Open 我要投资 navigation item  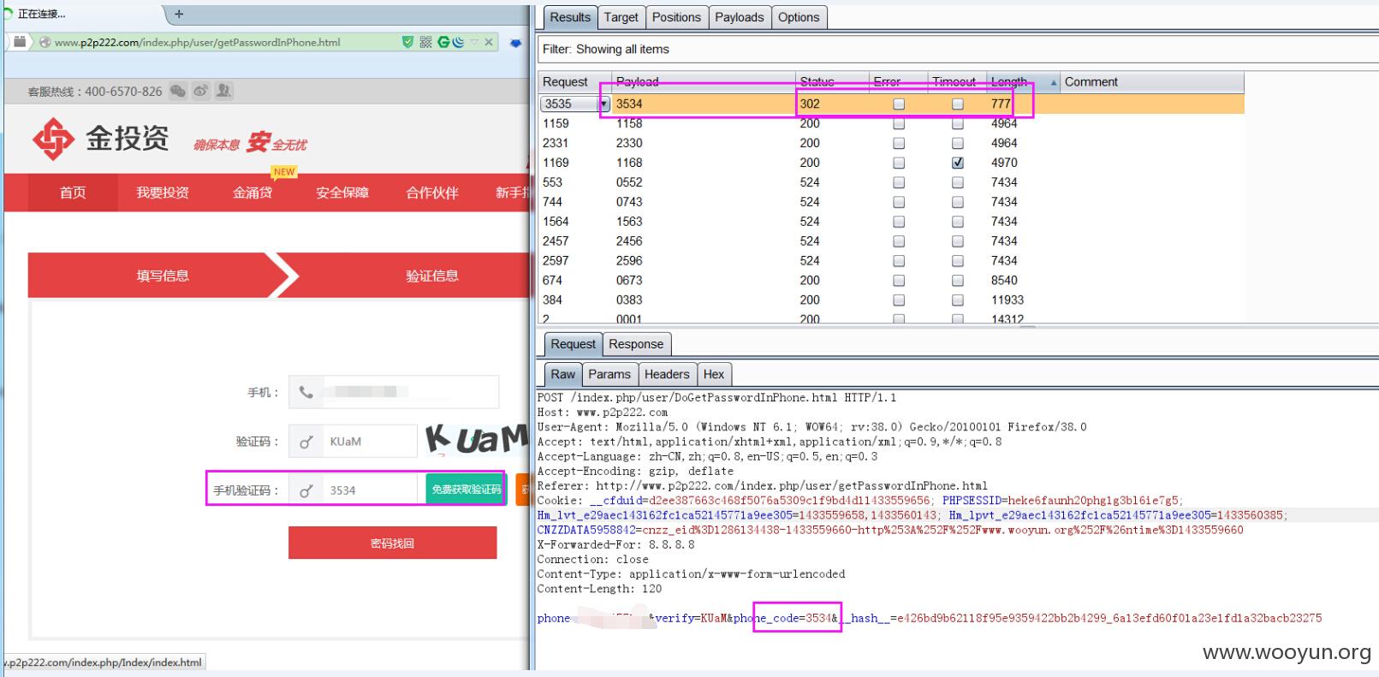pos(163,193)
